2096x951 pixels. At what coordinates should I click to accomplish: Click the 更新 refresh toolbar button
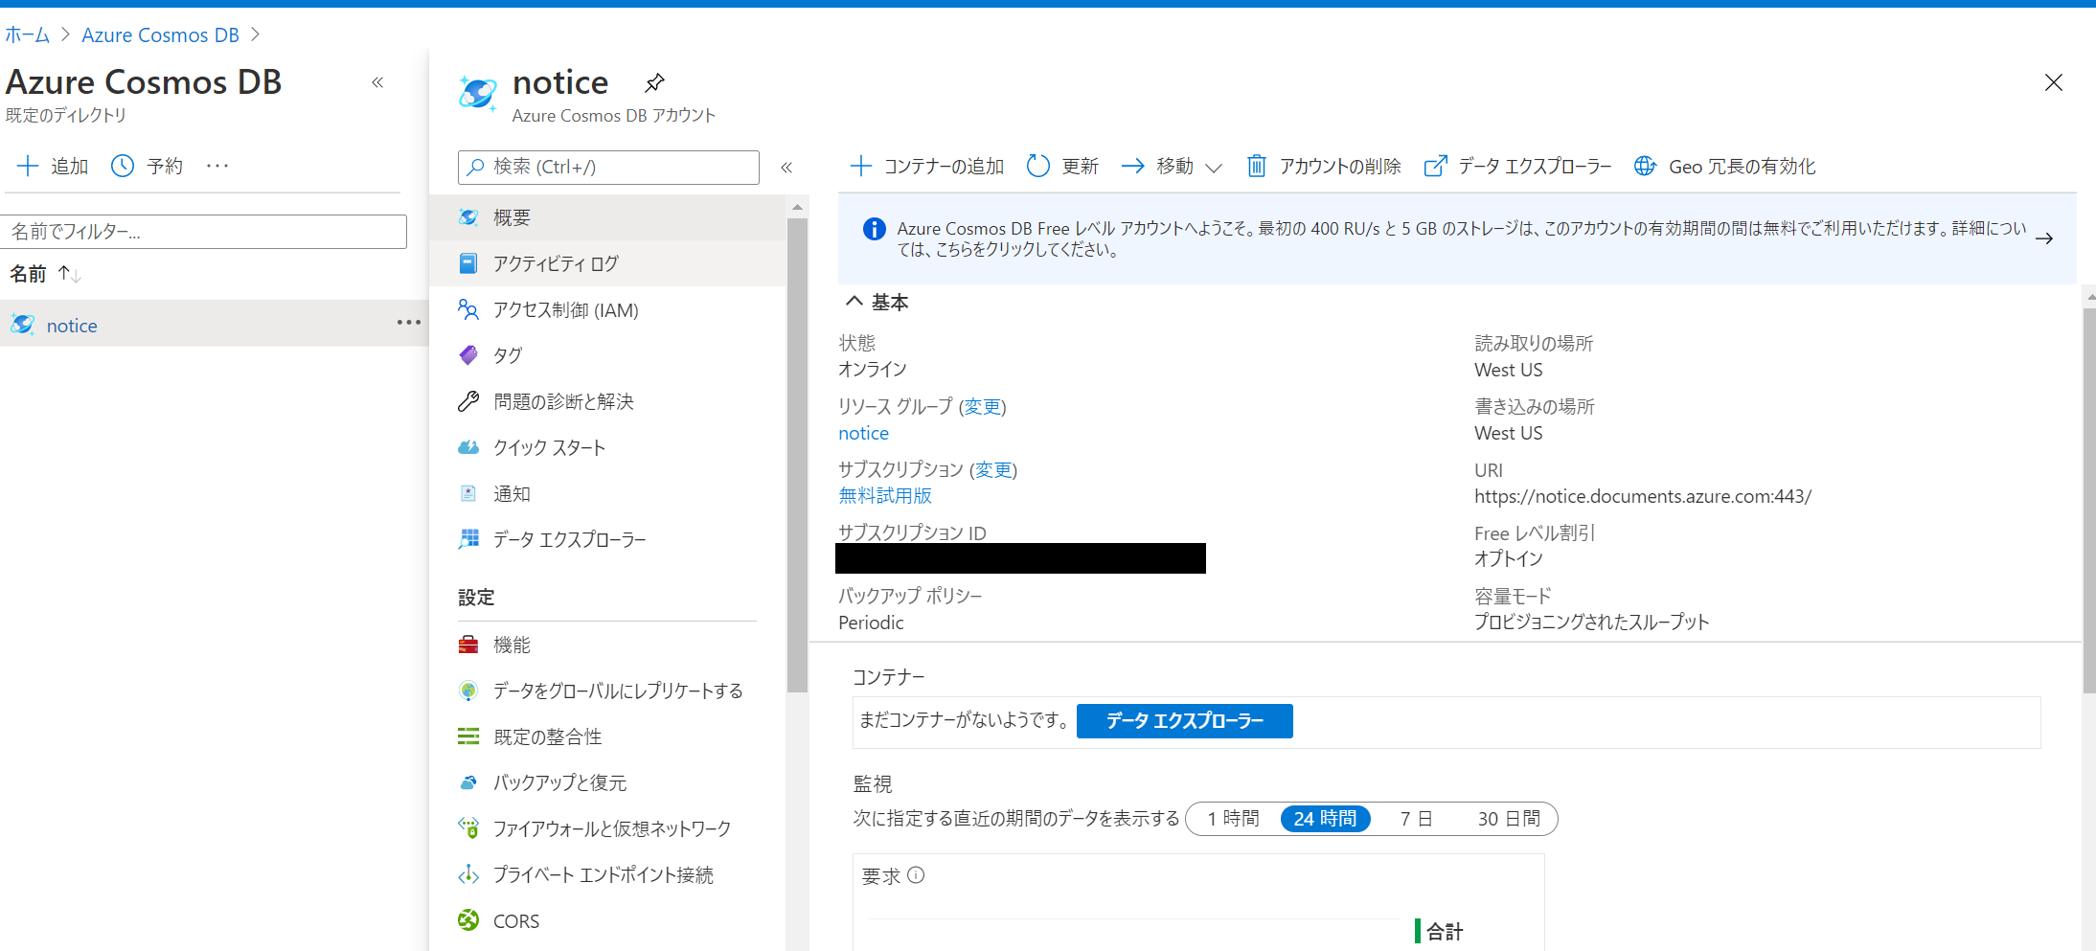1062,167
